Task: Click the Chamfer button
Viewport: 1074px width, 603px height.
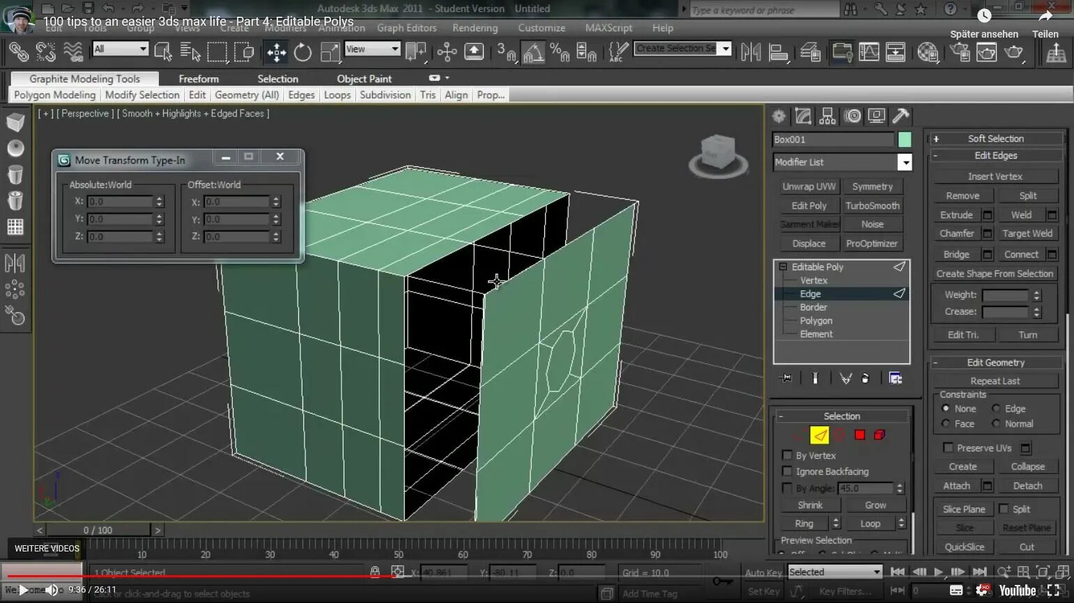Action: 956,233
